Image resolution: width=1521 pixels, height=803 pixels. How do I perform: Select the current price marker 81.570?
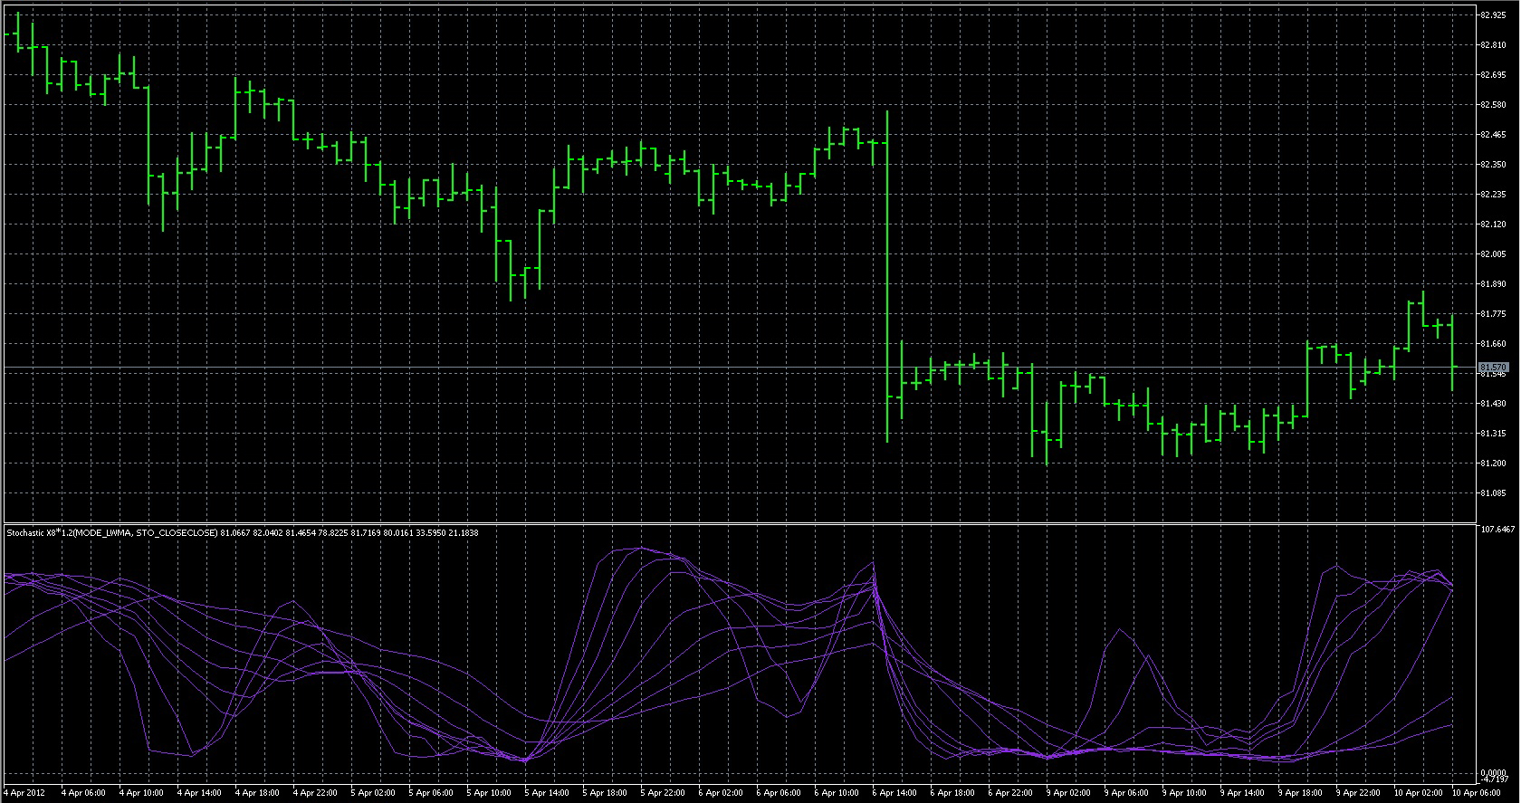1493,368
